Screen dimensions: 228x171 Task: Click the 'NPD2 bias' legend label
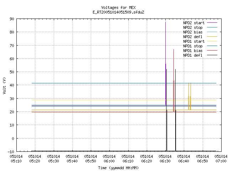coord(193,32)
